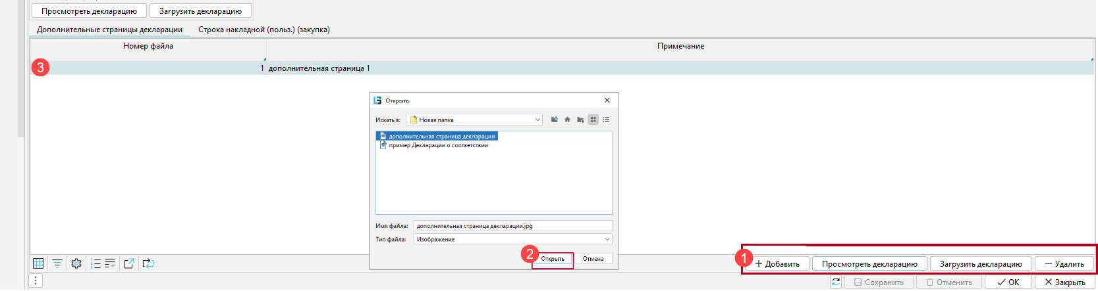Switch file dialog to details list view

606,120
